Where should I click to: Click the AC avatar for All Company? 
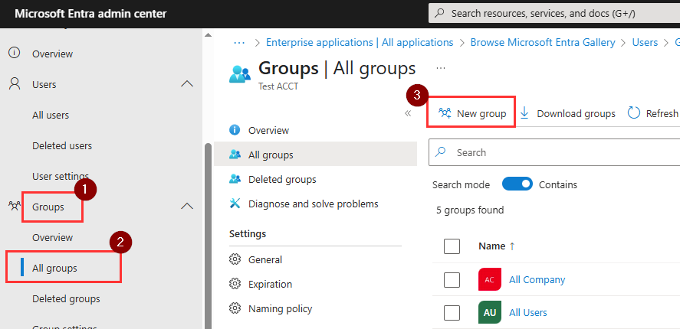tap(490, 279)
